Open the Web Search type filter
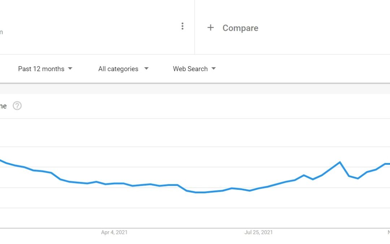Image resolution: width=390 pixels, height=244 pixels. (194, 69)
